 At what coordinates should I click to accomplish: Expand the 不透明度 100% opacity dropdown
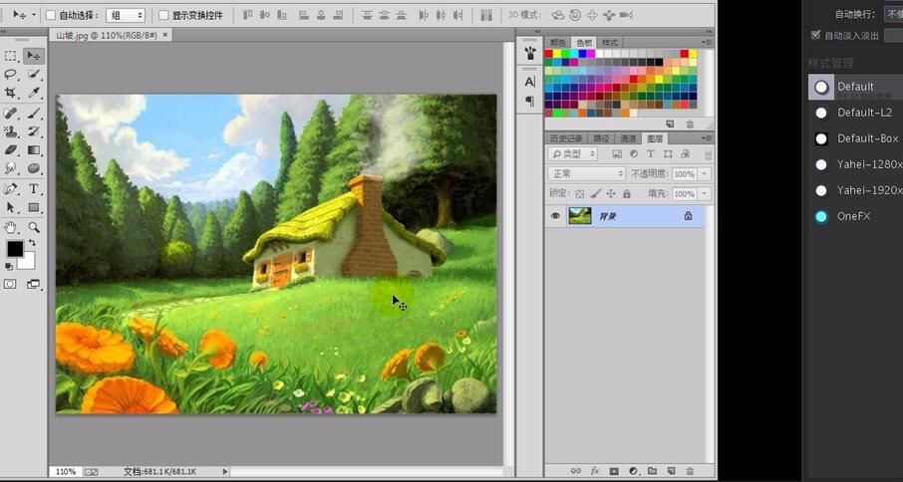pyautogui.click(x=705, y=173)
